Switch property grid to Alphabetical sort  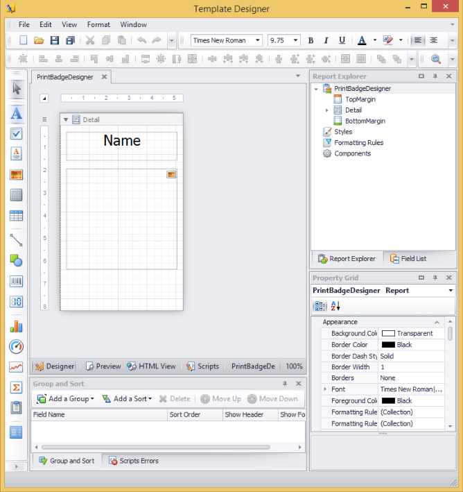point(335,306)
